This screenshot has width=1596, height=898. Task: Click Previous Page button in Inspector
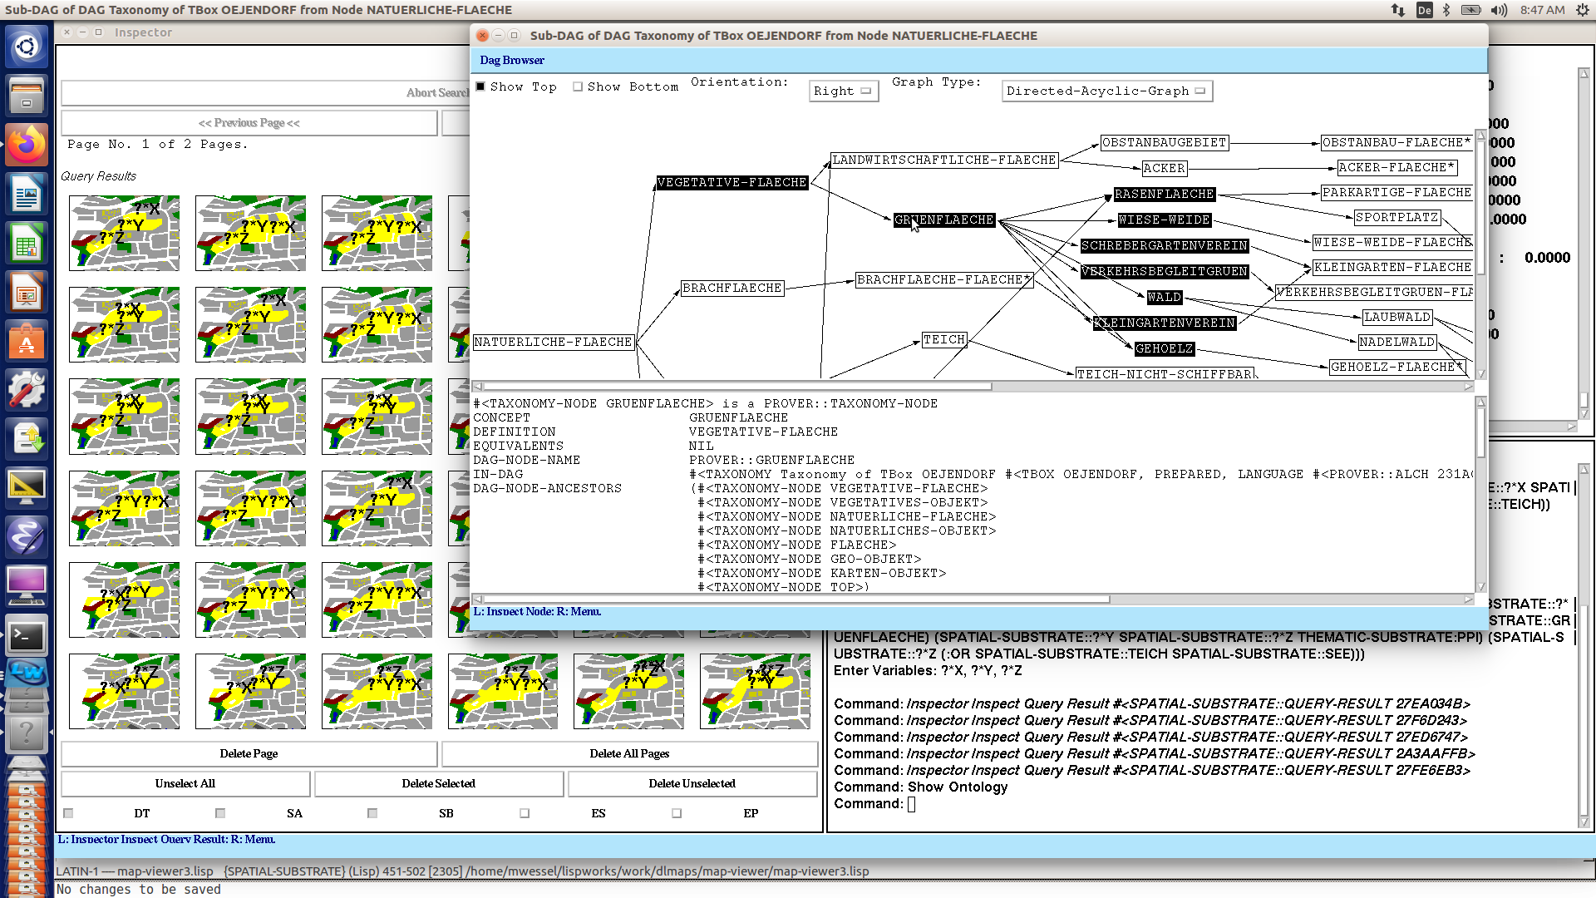coord(249,122)
